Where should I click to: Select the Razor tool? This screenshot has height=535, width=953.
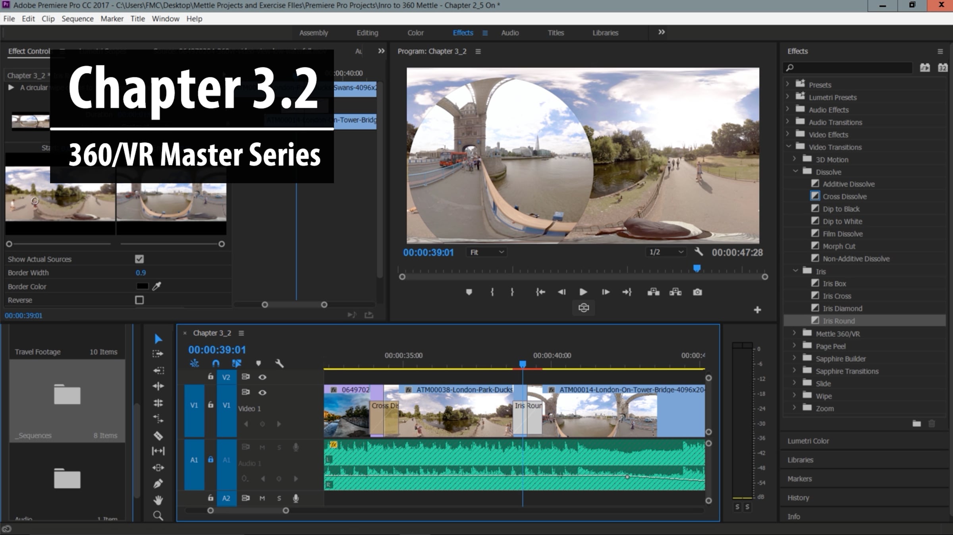click(158, 435)
